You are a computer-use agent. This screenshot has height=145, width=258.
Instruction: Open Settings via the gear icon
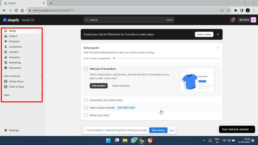pos(5,130)
